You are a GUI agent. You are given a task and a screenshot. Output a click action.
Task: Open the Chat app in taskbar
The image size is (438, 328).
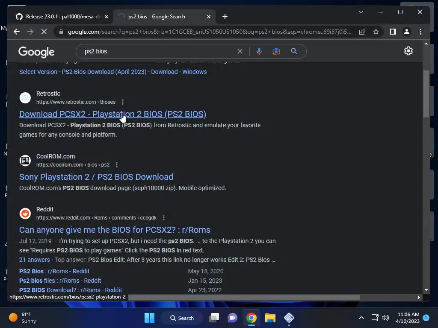pos(232,318)
